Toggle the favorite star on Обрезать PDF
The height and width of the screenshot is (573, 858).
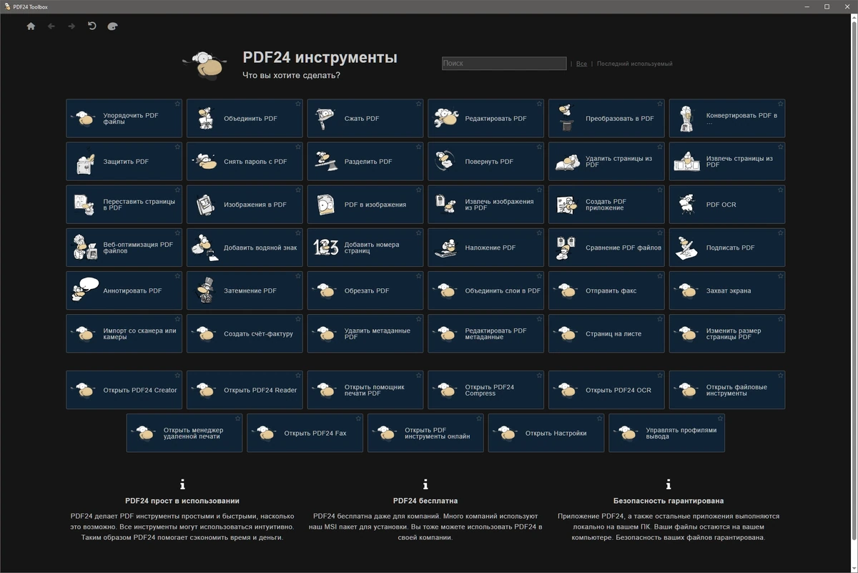pos(419,275)
